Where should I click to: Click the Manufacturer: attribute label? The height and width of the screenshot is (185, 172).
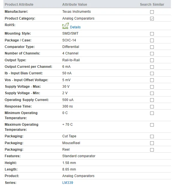pyautogui.click(x=16, y=12)
